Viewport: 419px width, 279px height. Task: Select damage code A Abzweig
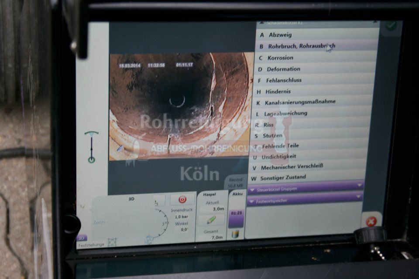coord(317,35)
